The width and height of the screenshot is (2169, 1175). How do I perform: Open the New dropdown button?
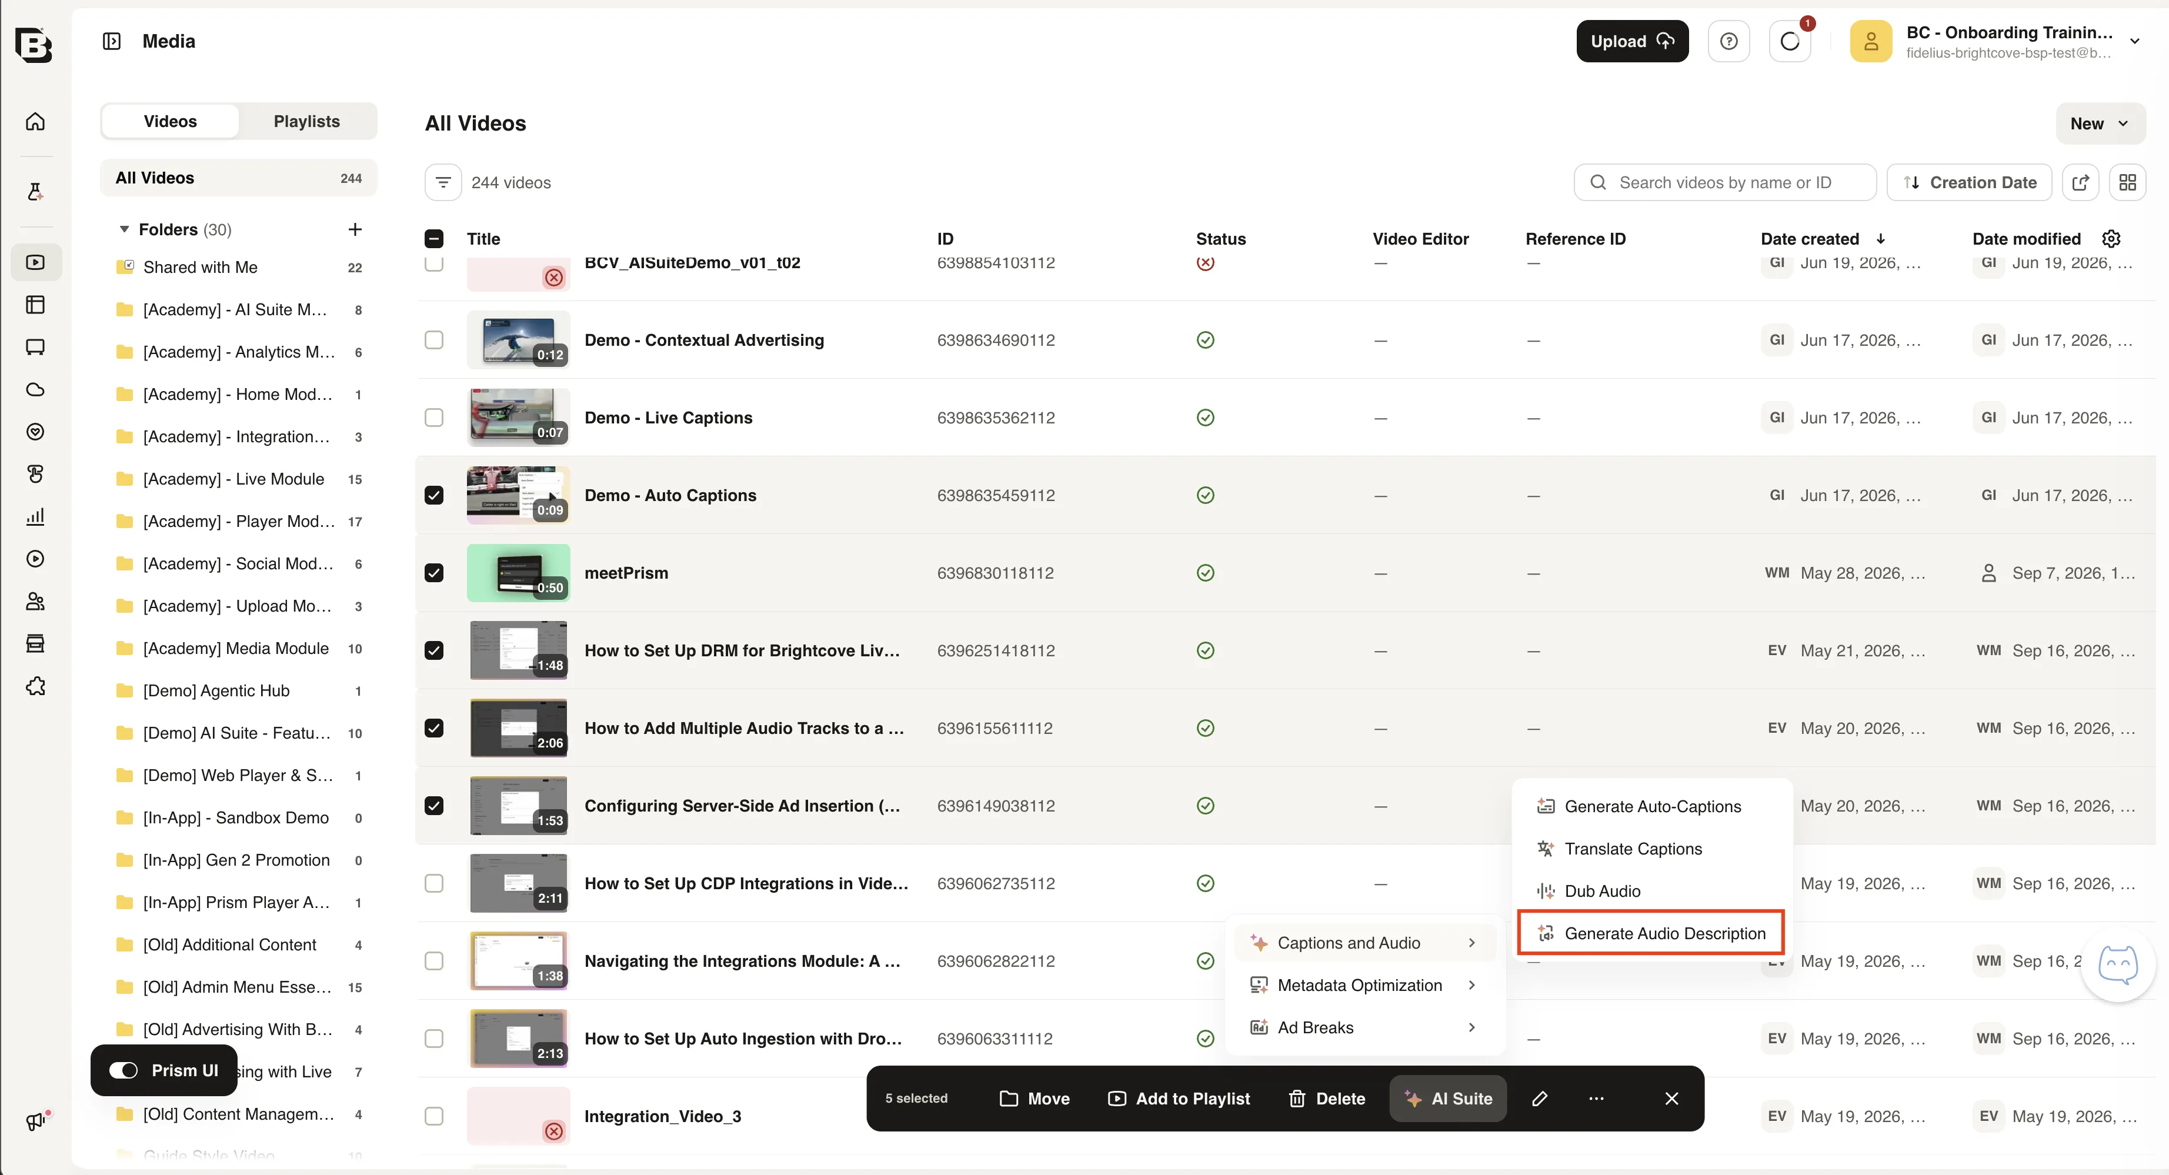coord(2101,123)
